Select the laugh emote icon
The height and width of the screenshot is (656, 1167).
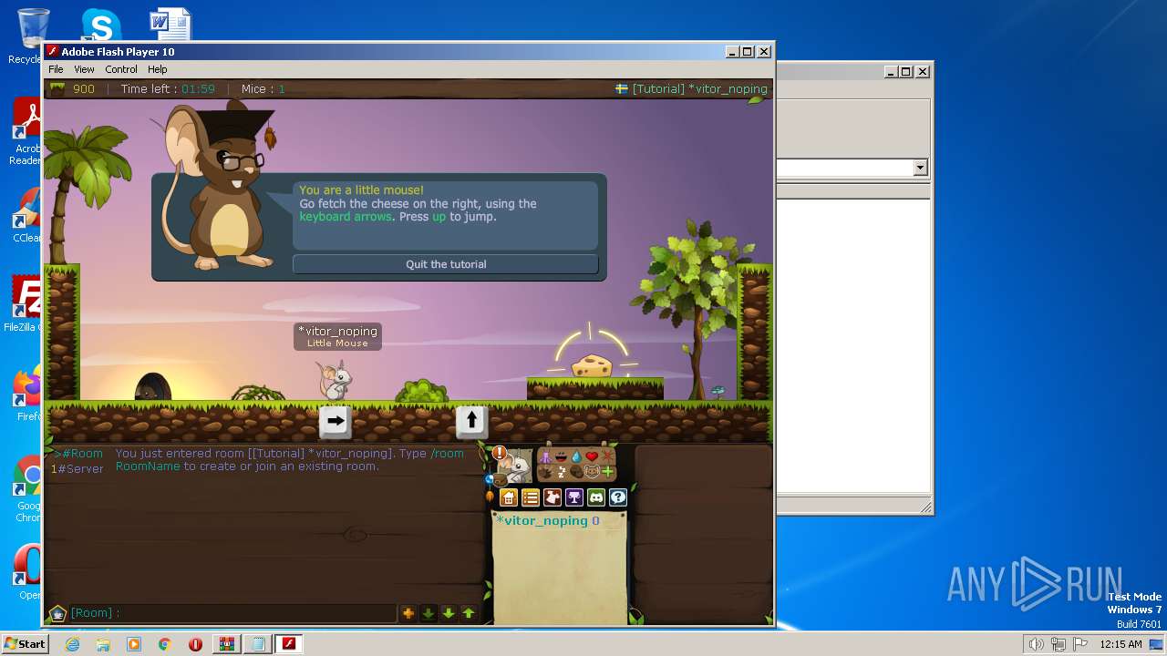(x=561, y=457)
